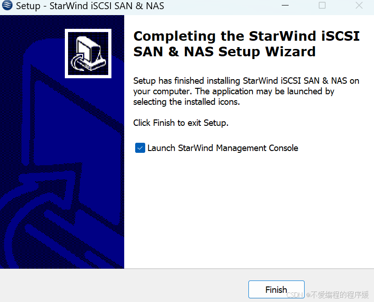Click the CSDN watermark text
374x302 pixels.
coord(295,295)
